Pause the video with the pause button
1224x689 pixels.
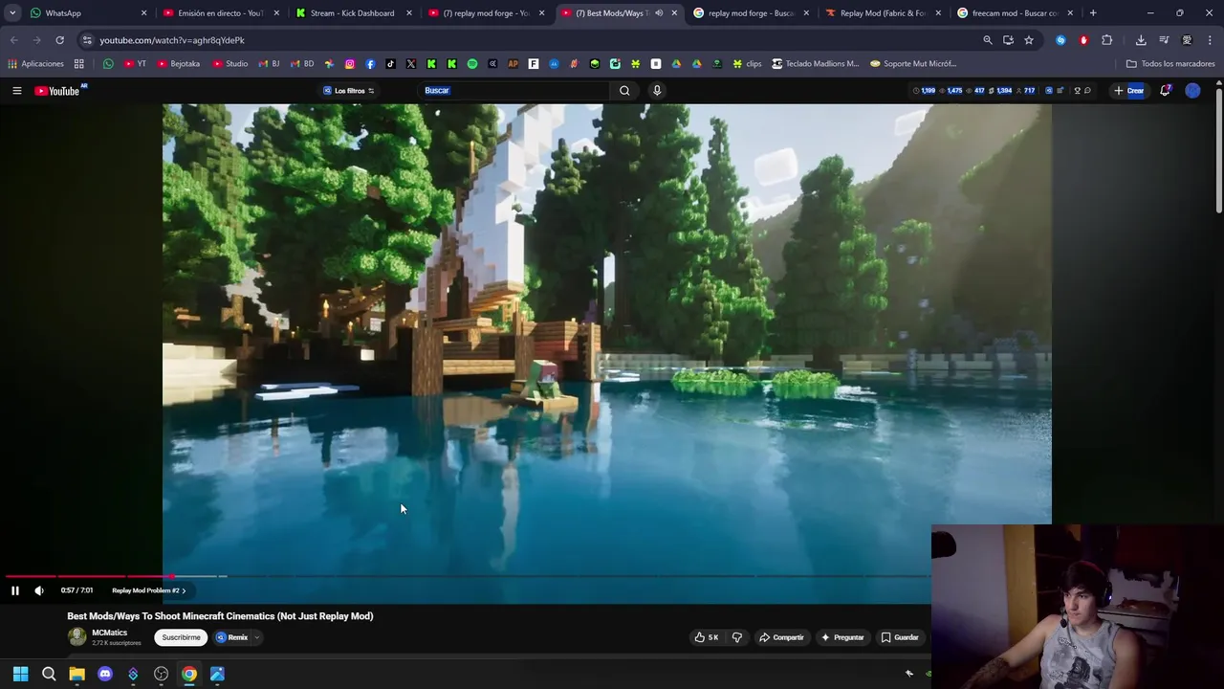click(15, 590)
